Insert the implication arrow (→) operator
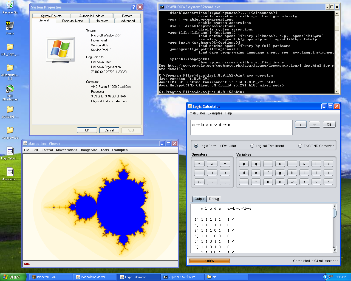Screen dimensions: 351x281 click(x=225, y=173)
